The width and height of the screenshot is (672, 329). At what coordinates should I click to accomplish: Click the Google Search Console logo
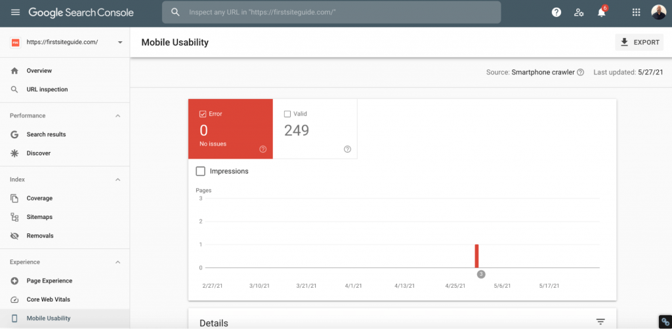(81, 12)
